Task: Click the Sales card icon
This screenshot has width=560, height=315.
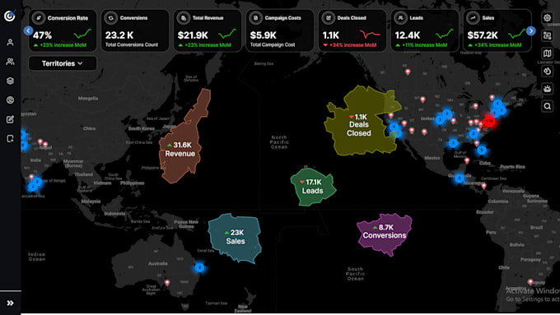Action: (474, 18)
